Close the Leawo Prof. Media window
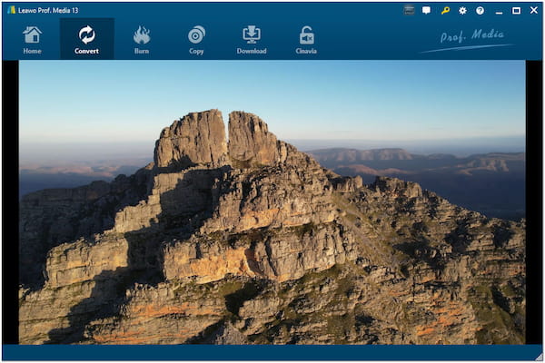The image size is (545, 363). [532, 10]
